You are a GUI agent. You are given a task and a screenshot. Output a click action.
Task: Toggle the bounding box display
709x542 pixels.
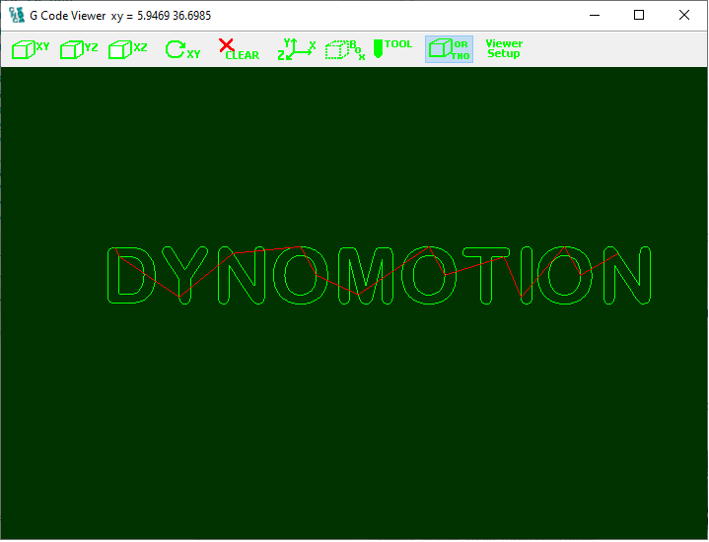click(x=345, y=49)
